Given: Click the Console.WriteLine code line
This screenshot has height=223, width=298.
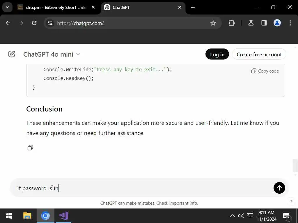Looking at the screenshot, I should tap(108, 69).
